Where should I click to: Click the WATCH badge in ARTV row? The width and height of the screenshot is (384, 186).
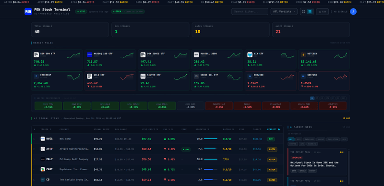coord(272,149)
